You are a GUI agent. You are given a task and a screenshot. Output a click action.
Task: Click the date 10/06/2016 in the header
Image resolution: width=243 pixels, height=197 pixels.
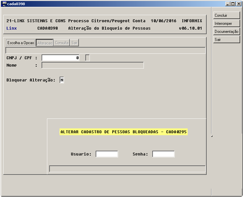pyautogui.click(x=164, y=21)
